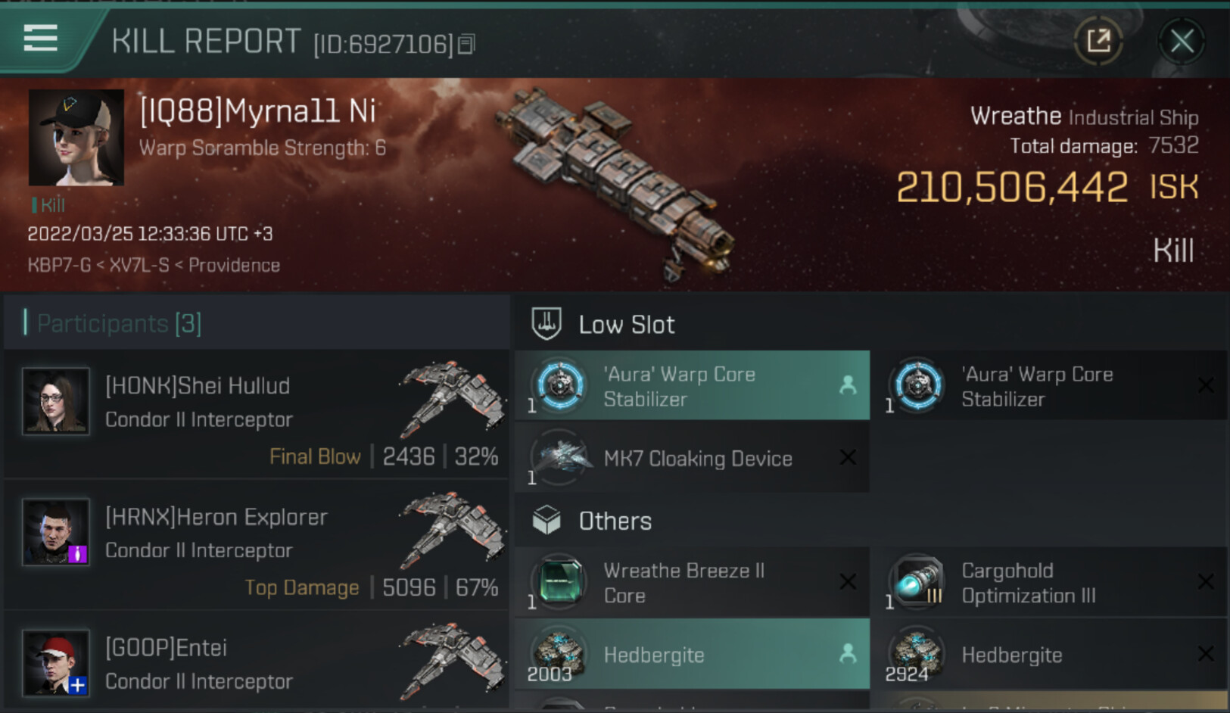The image size is (1230, 713).
Task: Select the highlighted 'Aura' Warp Core Stabilizer
Action: [692, 386]
